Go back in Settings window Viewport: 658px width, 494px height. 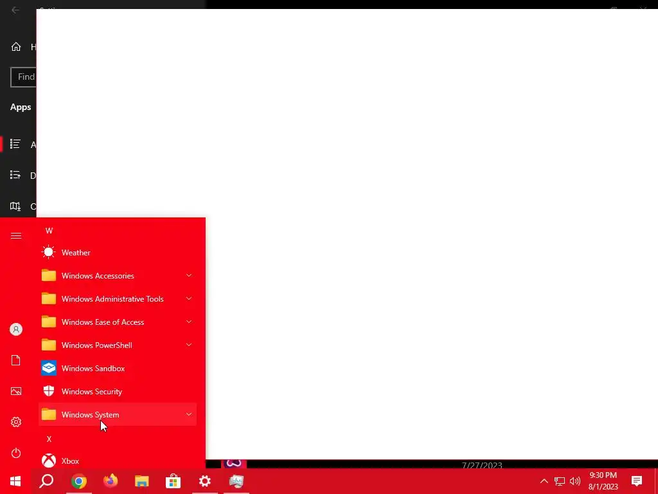15,10
